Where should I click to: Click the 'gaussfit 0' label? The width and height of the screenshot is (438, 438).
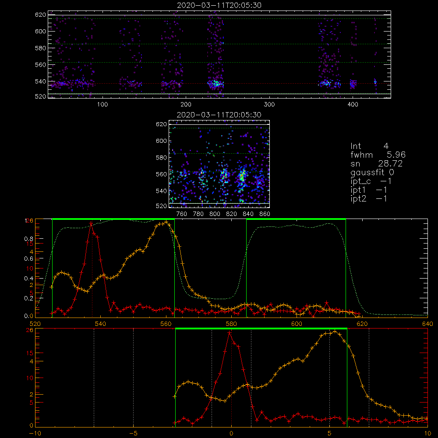click(372, 173)
